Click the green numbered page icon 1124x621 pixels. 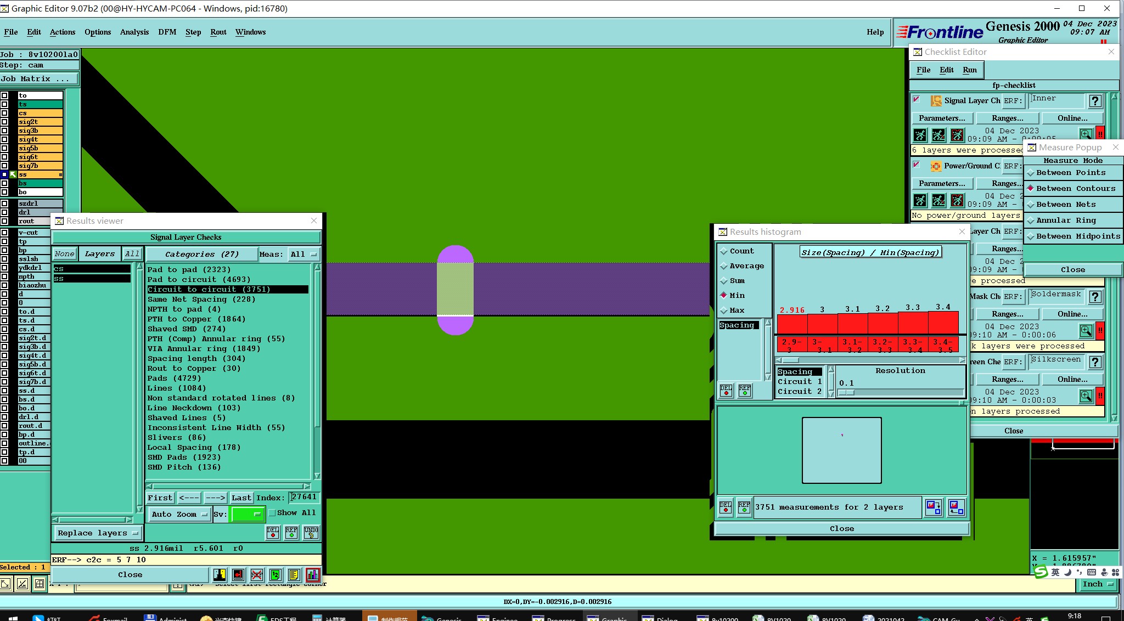pyautogui.click(x=275, y=574)
